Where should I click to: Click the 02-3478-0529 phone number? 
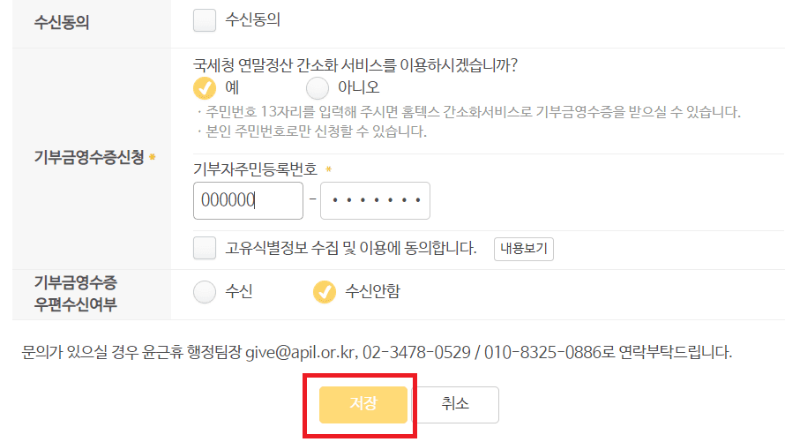[416, 352]
